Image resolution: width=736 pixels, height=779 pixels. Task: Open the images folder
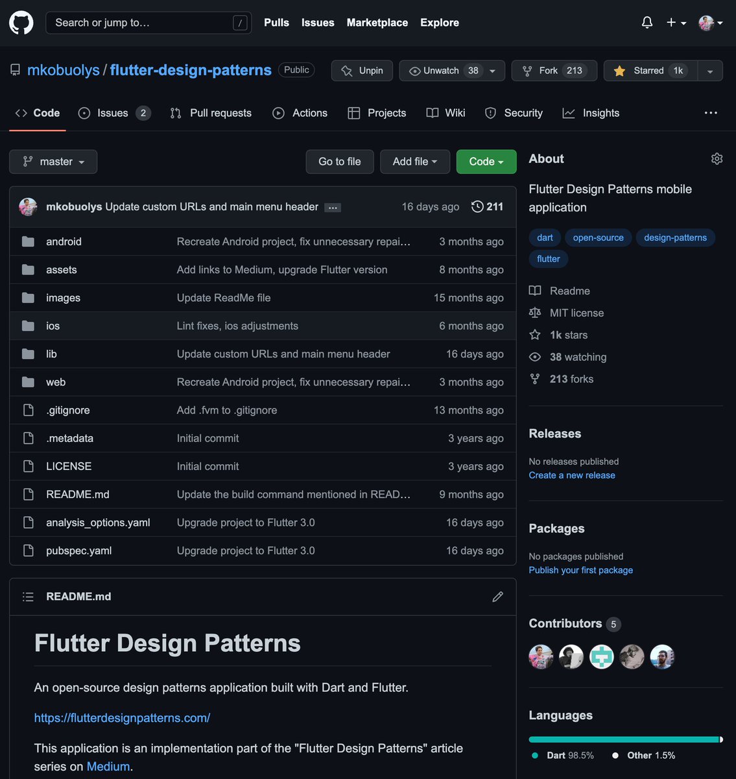point(63,298)
